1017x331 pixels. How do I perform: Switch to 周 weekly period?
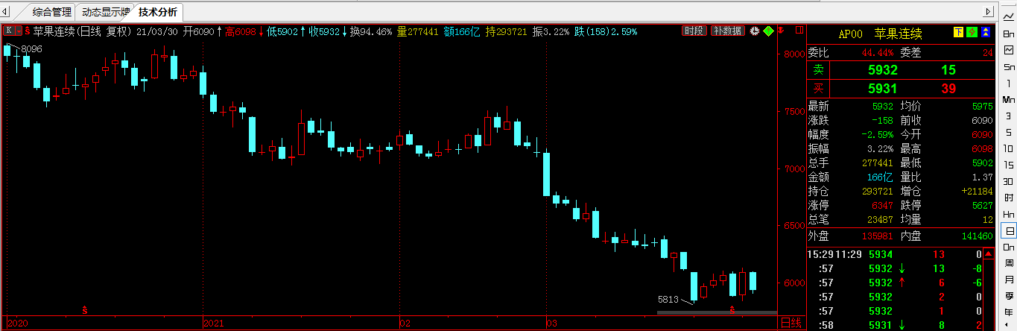(x=1009, y=262)
